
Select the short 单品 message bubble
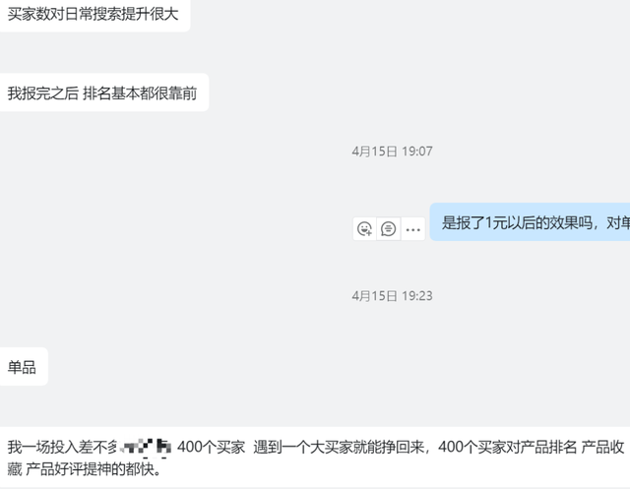pos(22,367)
